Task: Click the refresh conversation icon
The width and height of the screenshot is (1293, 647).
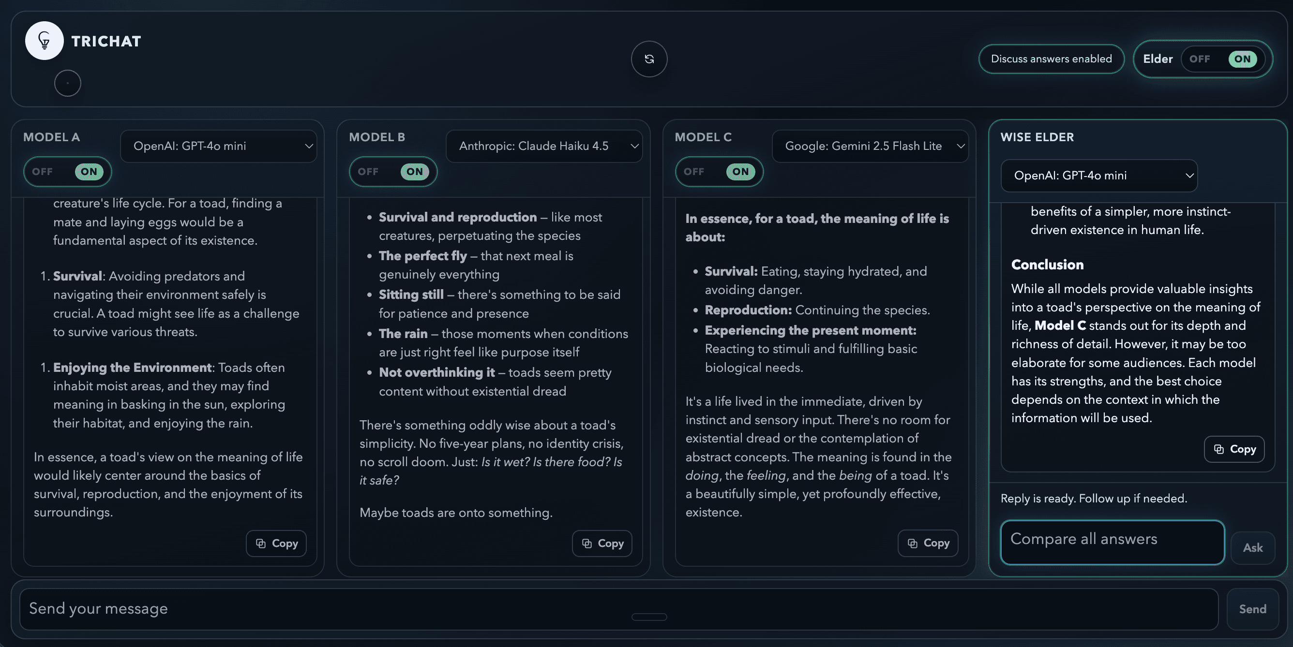Action: (648, 59)
